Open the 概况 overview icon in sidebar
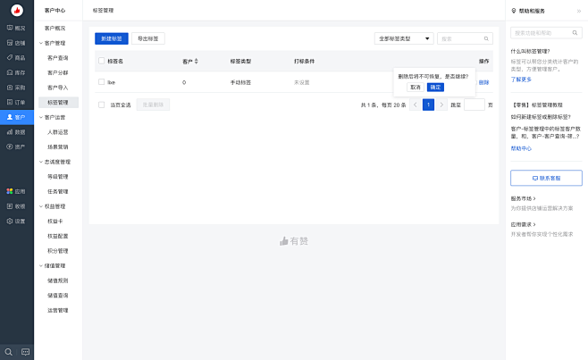Screen dimensions: 588x360 coord(16,28)
